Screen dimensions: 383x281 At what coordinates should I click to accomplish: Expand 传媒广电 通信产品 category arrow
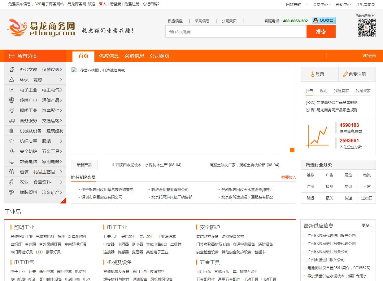[61, 100]
